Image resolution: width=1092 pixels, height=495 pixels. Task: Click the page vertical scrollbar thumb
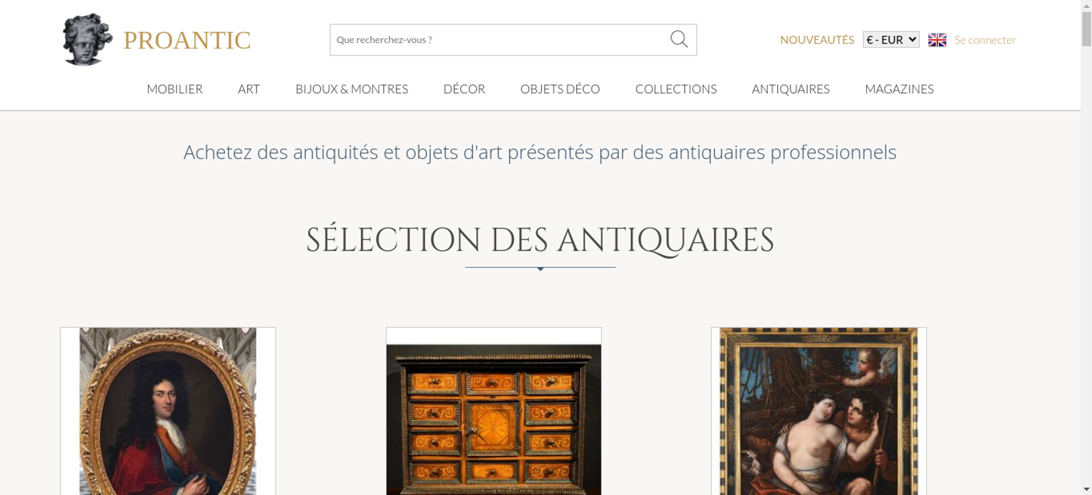(1086, 28)
